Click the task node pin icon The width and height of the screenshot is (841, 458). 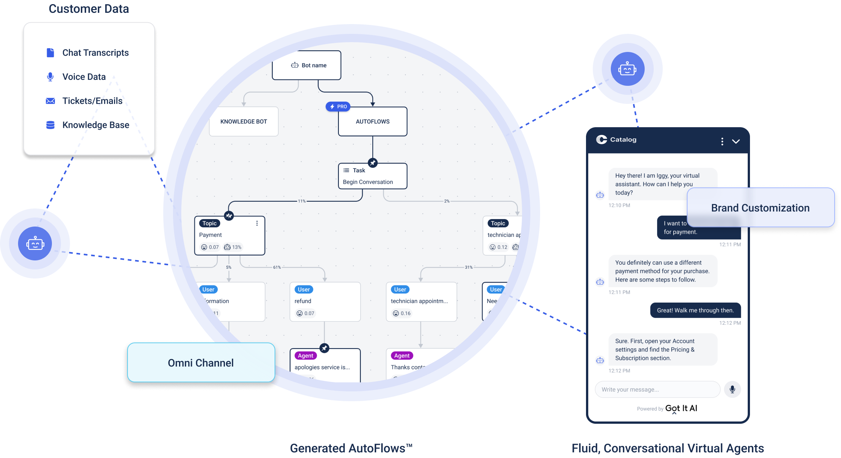point(372,160)
